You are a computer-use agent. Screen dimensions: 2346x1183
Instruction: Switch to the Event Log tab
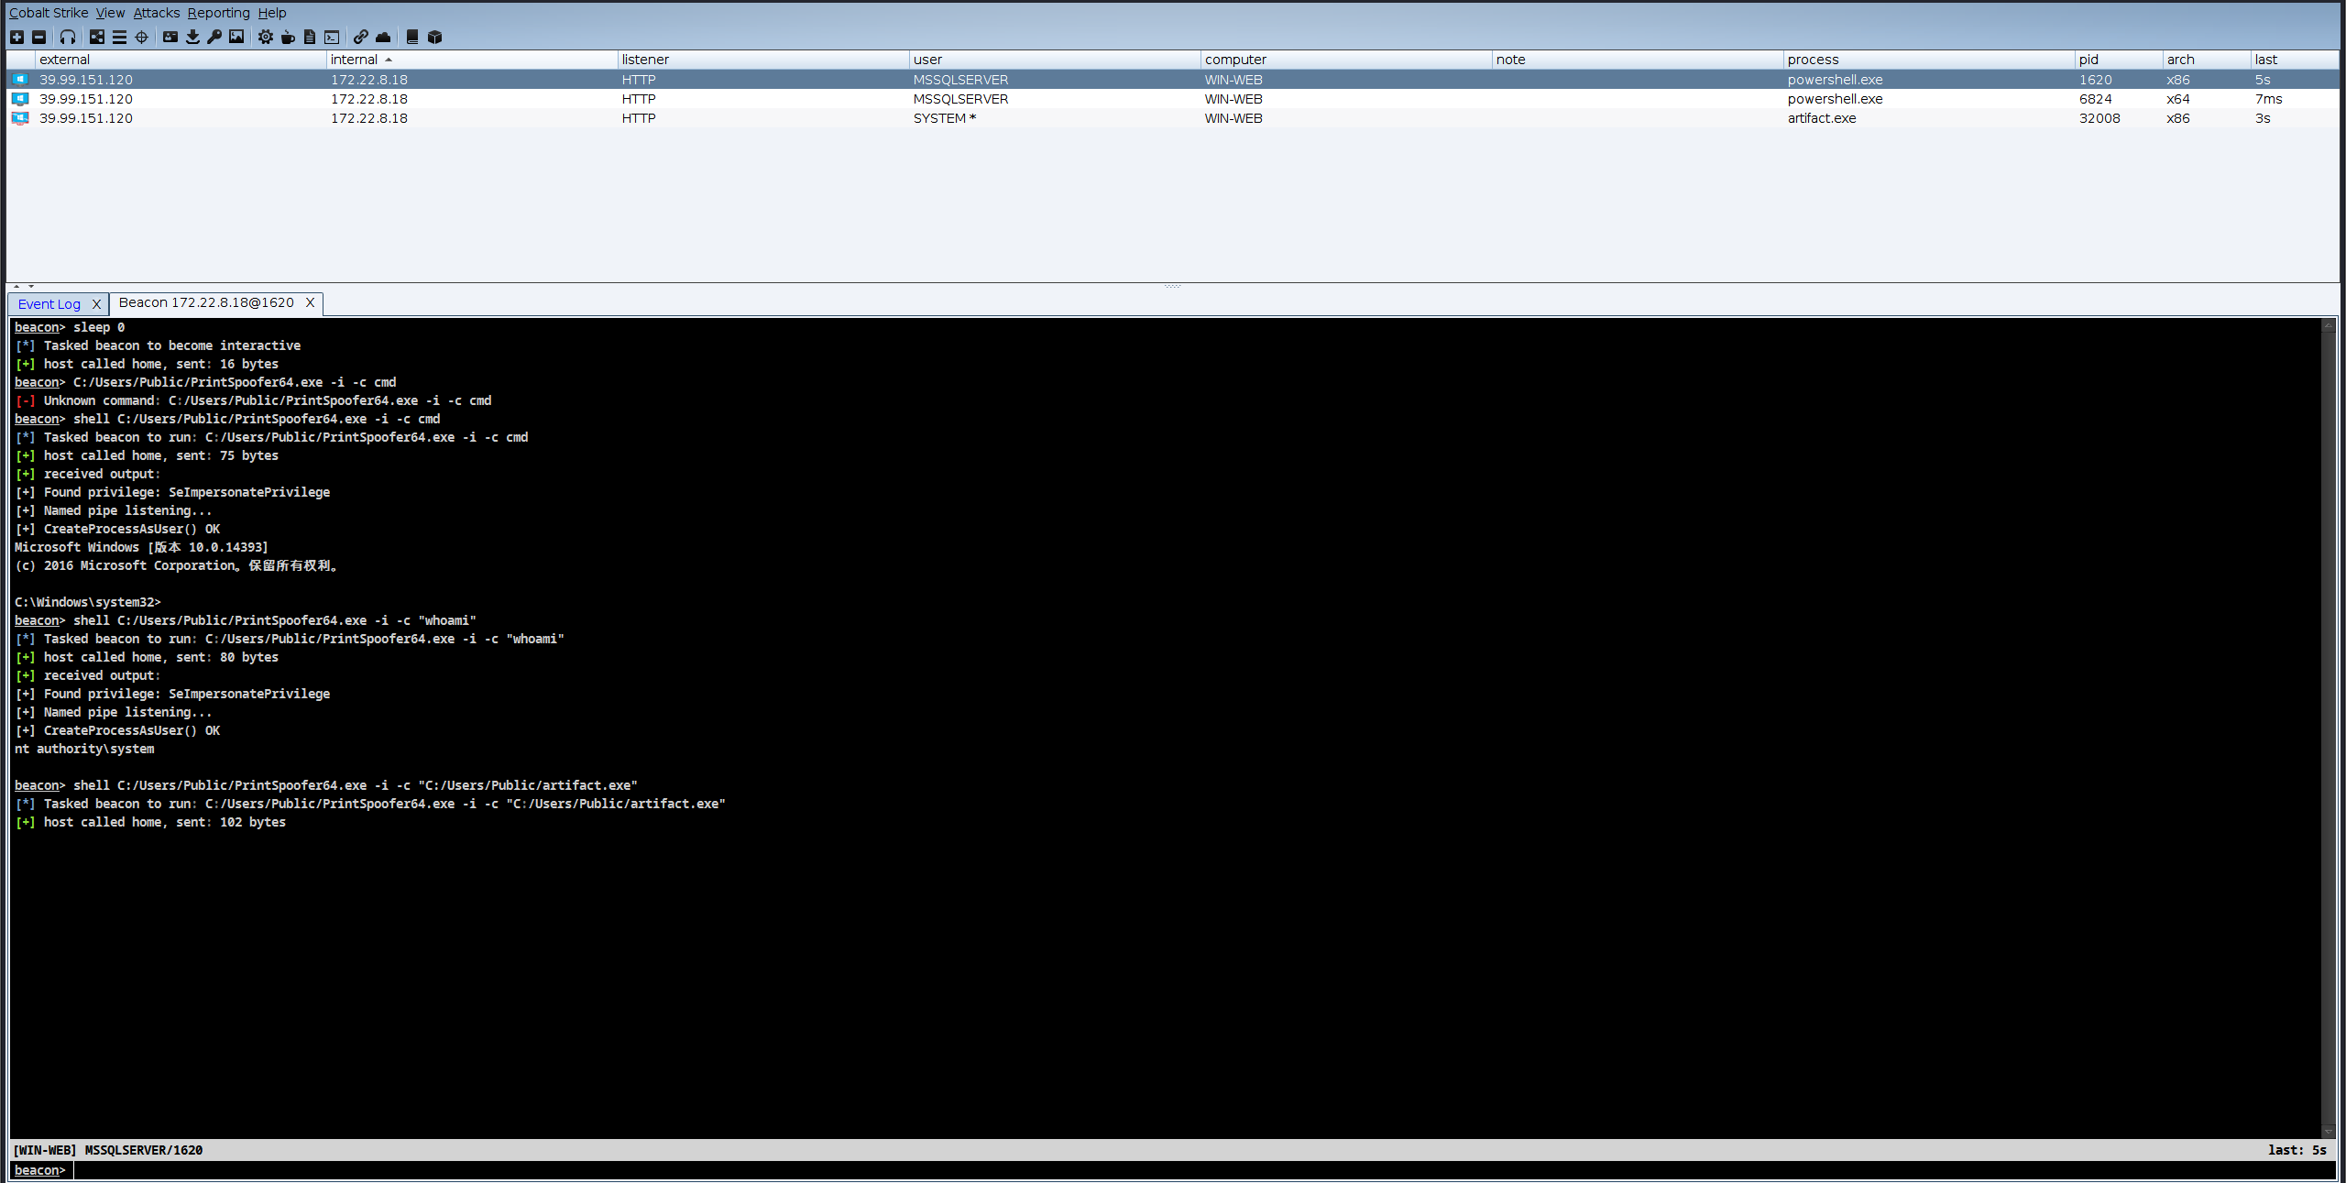49,304
